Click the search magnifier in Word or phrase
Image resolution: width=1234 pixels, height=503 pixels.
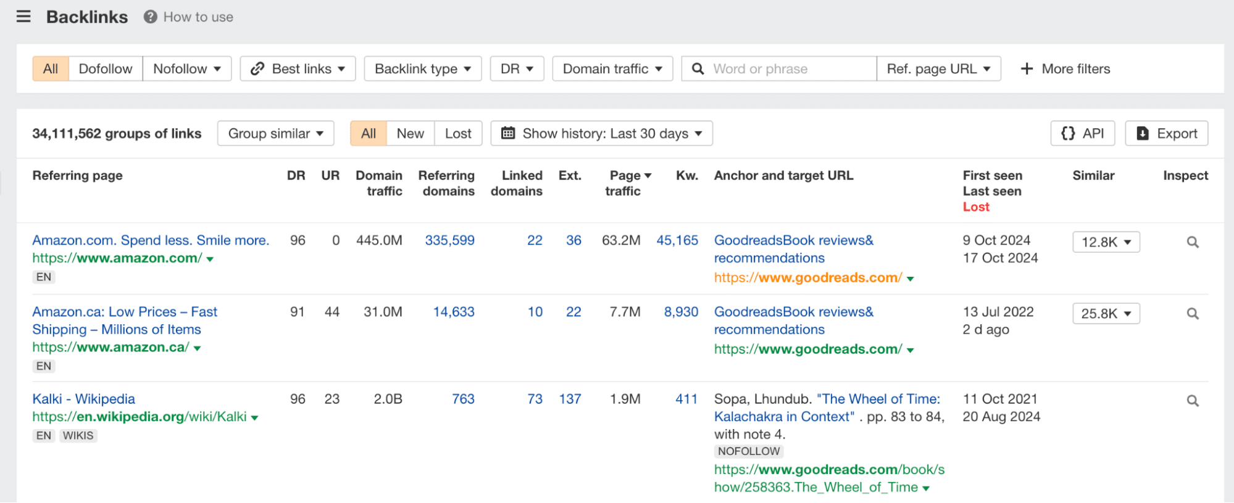pos(698,69)
